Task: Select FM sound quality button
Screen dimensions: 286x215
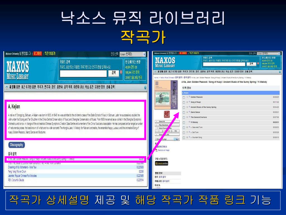Action: (x=175, y=131)
